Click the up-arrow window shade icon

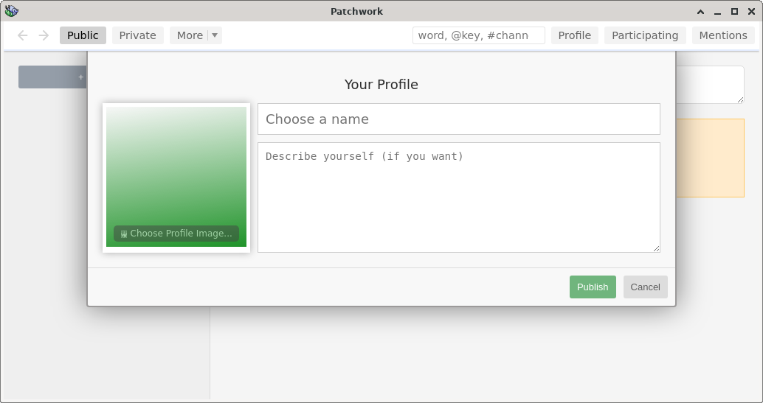click(x=701, y=11)
